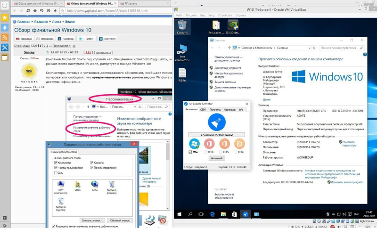The width and height of the screenshot is (377, 228).
Task: Share the topic via the Facebook button
Action: tap(66, 39)
